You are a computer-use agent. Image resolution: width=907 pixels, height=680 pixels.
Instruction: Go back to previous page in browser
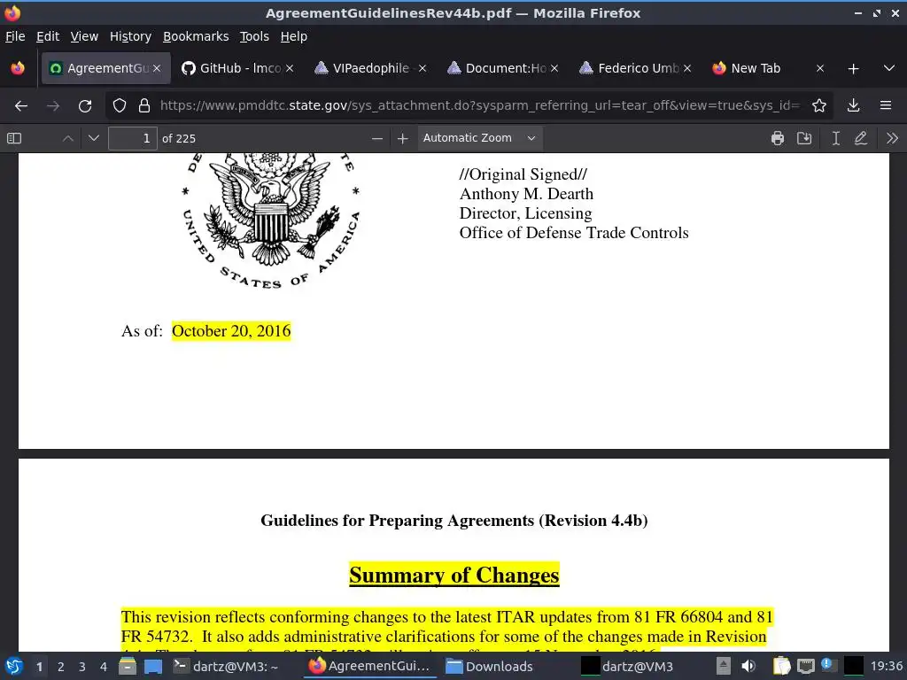[x=21, y=106]
